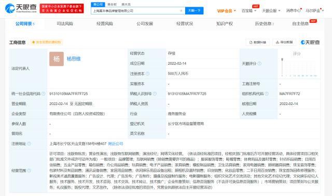The image size is (332, 196).
Task: Click help icon next to 注册资本
Action: [x=147, y=73]
